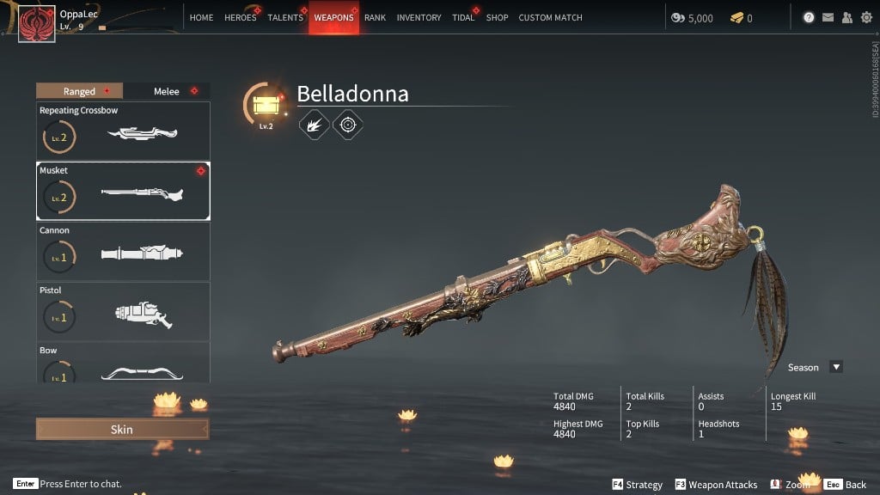Open the settings gear icon

tap(866, 17)
